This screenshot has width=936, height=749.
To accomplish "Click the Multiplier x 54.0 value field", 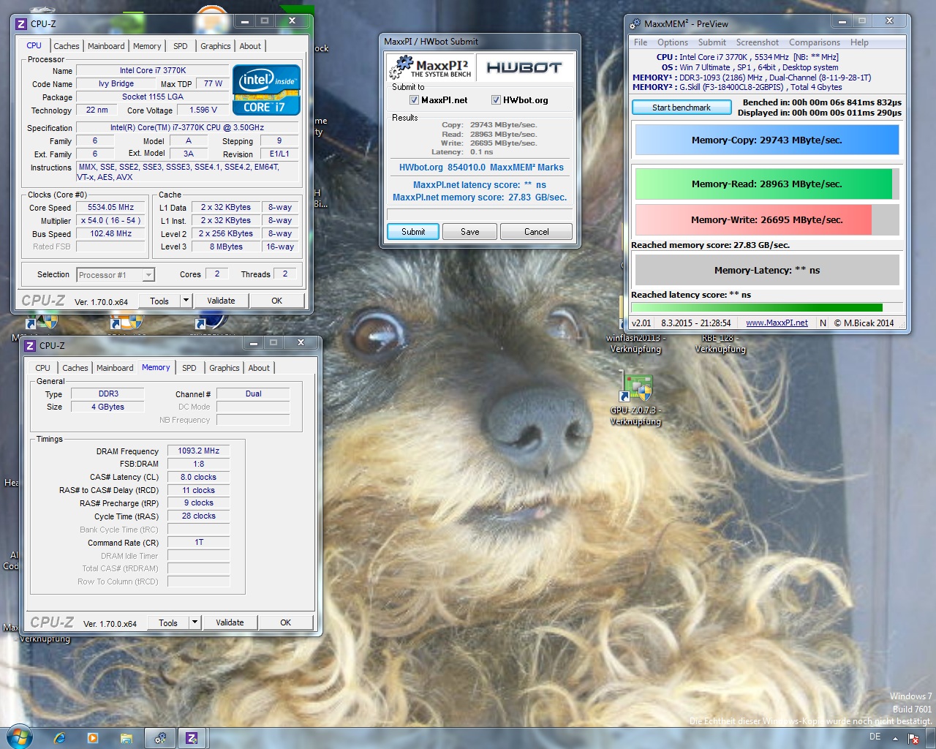I will tap(110, 221).
